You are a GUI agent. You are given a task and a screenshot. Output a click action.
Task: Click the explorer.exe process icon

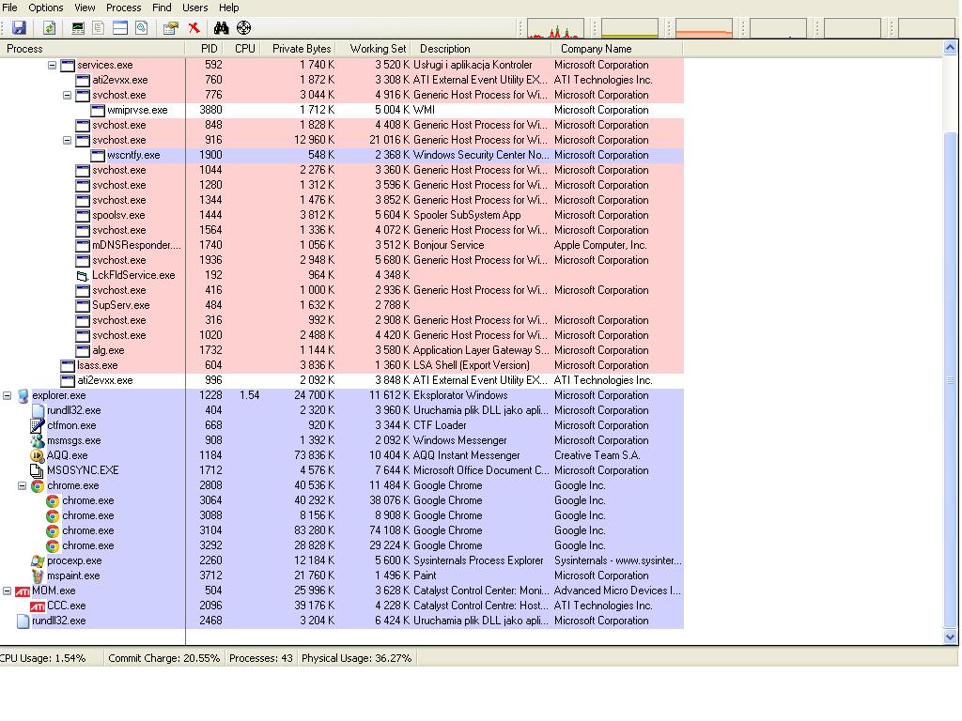coord(23,395)
